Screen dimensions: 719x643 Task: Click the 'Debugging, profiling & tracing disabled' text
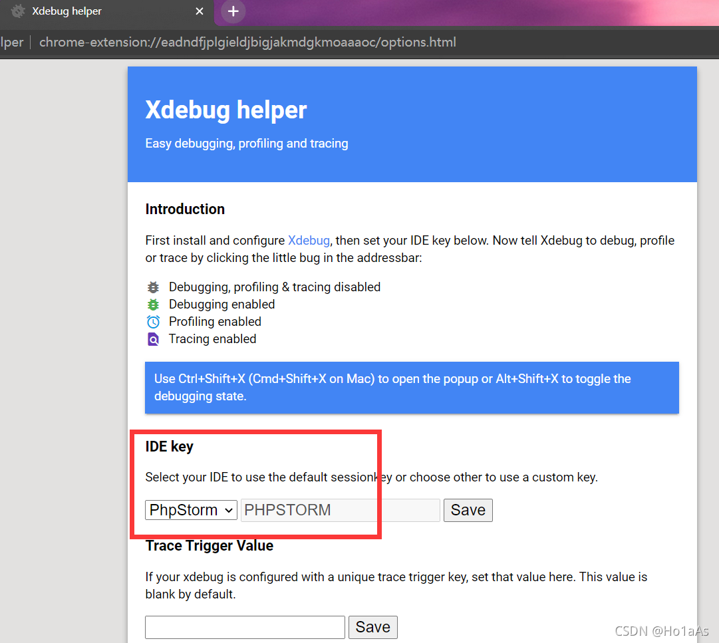pos(275,287)
